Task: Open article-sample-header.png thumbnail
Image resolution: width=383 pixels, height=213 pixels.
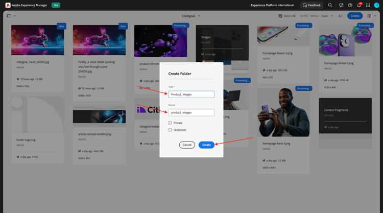Action: click(x=99, y=116)
